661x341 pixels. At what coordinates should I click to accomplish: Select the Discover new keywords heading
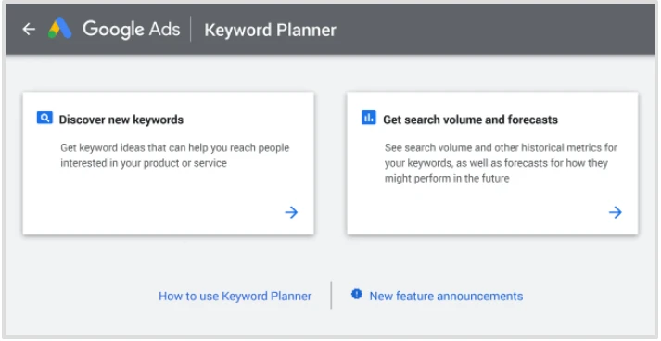point(121,120)
